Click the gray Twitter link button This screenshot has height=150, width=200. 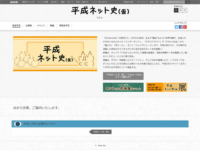tap(123, 76)
